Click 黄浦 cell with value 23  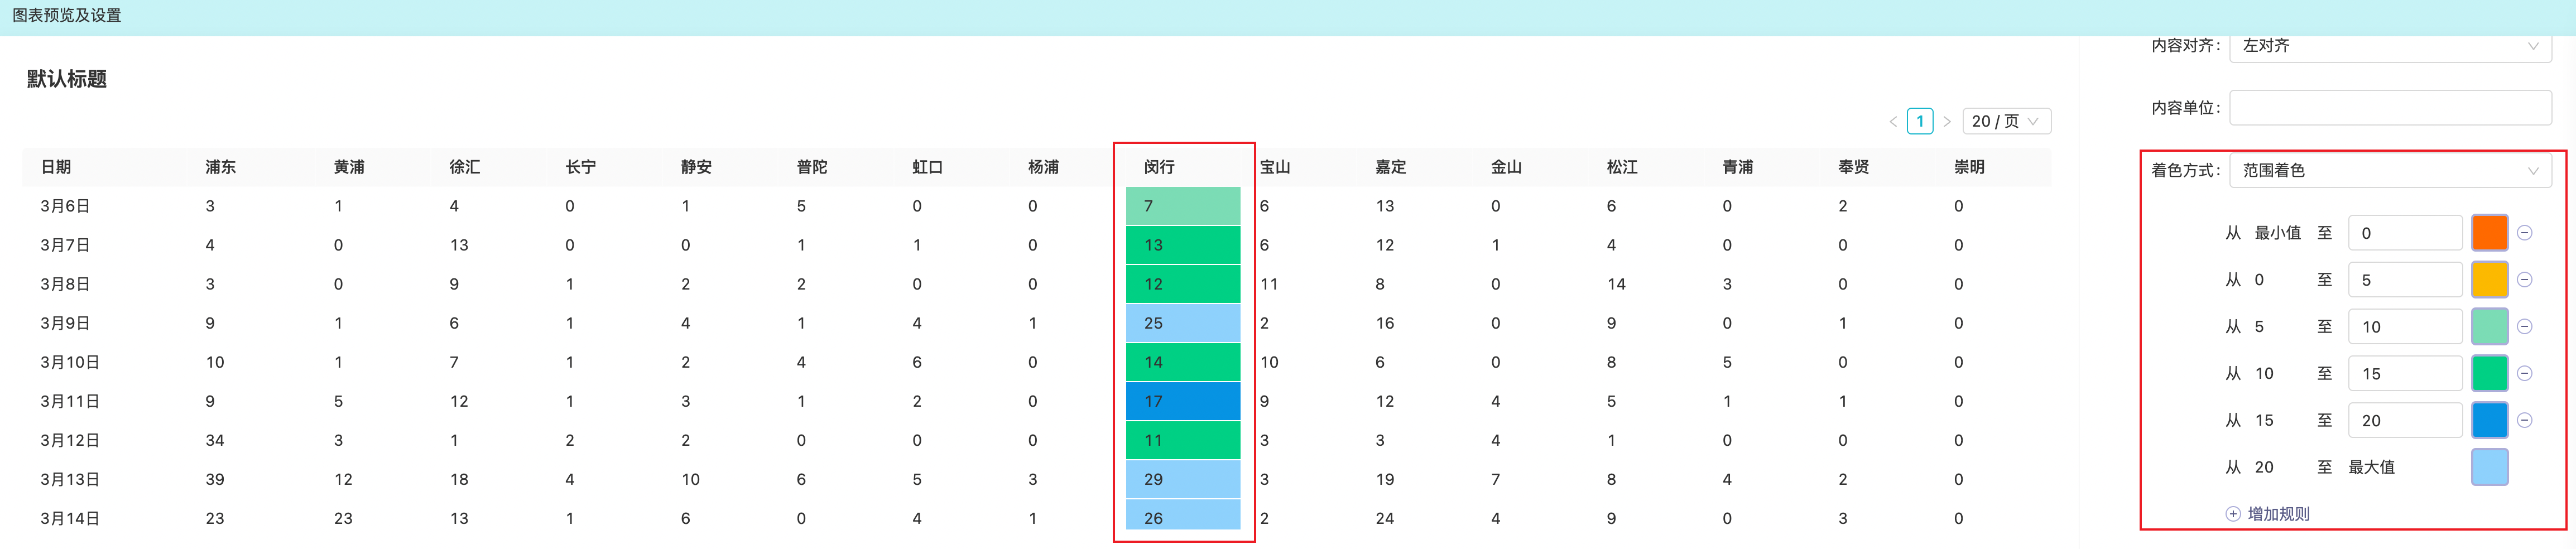click(343, 518)
